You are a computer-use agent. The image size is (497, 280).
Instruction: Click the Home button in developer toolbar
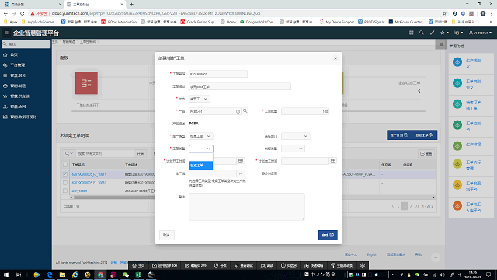click(138, 265)
